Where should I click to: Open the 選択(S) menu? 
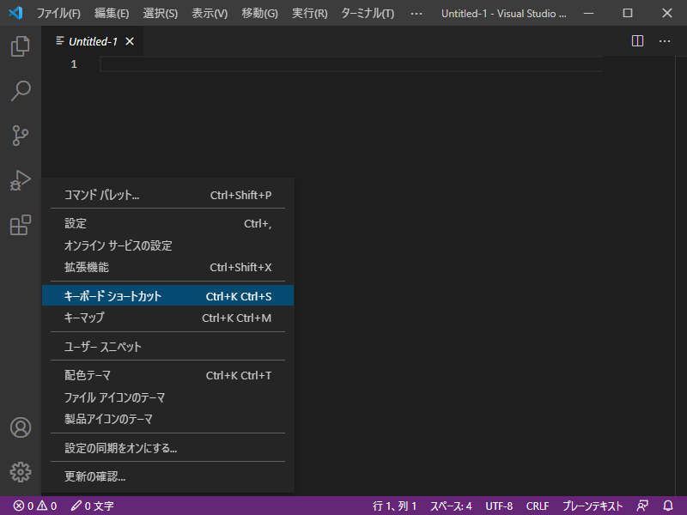tap(161, 14)
